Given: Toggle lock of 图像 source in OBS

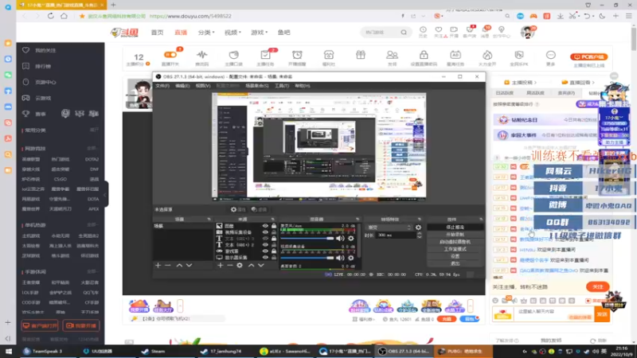Looking at the screenshot, I should point(274,226).
